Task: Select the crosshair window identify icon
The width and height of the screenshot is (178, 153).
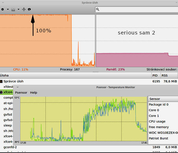Action: pyautogui.click(x=24, y=9)
